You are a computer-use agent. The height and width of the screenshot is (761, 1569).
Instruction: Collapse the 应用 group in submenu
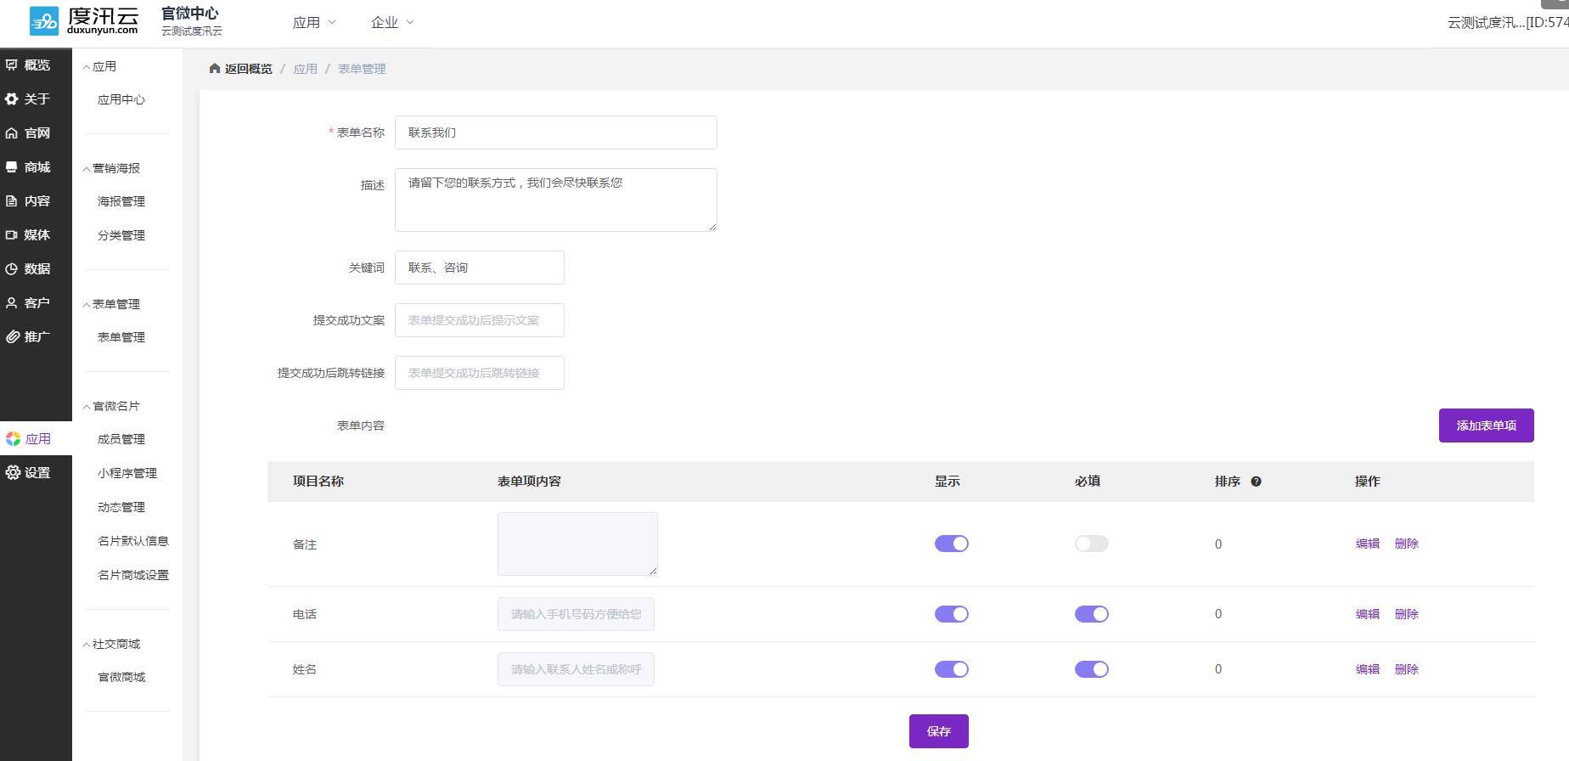tap(99, 66)
